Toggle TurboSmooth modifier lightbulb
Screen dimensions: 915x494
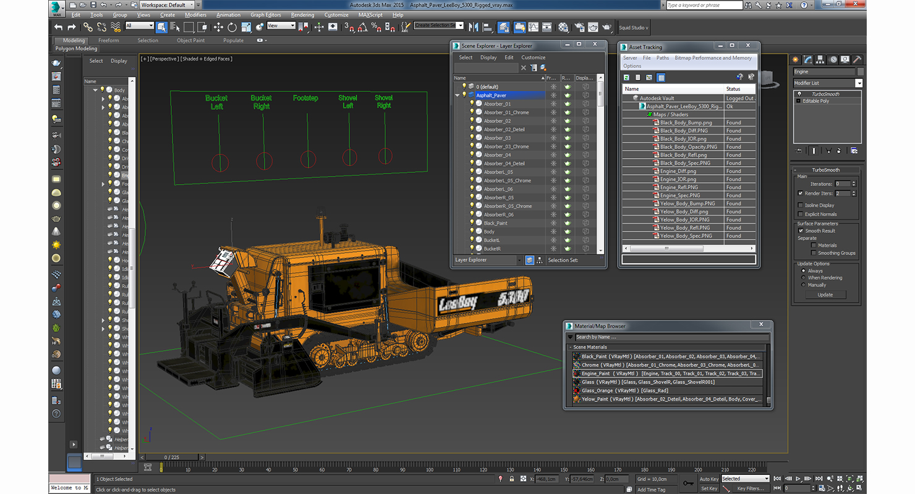[x=798, y=94]
